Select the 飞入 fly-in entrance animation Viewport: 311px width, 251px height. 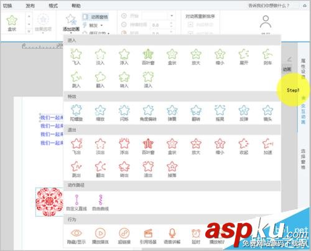(77, 57)
